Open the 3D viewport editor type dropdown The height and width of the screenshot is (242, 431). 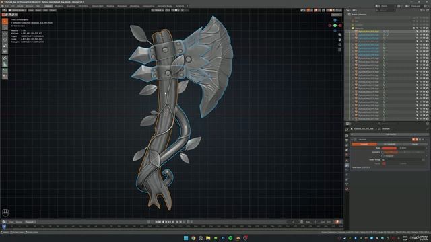point(5,11)
